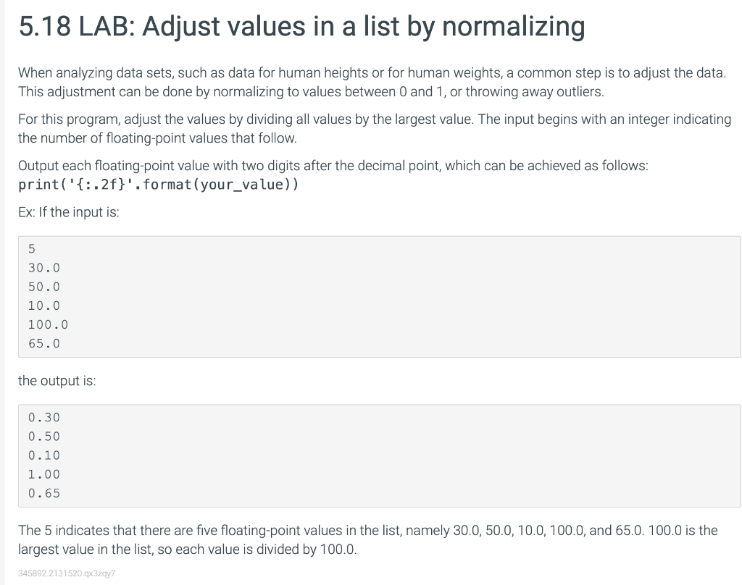This screenshot has height=585, width=742.
Task: Click the 'Ex: If the input is:' text
Action: (x=69, y=212)
